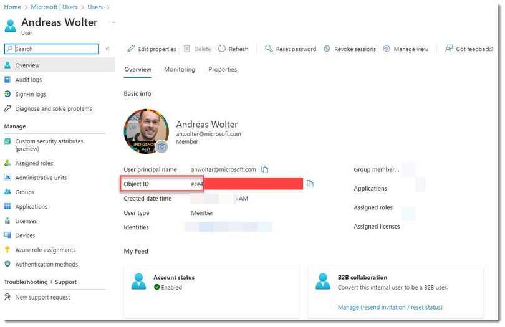
Task: Click the Edit properties pencil icon
Action: pos(131,49)
